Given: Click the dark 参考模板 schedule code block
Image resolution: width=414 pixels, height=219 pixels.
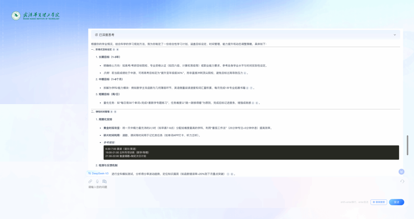Looking at the screenshot, I should (x=251, y=152).
